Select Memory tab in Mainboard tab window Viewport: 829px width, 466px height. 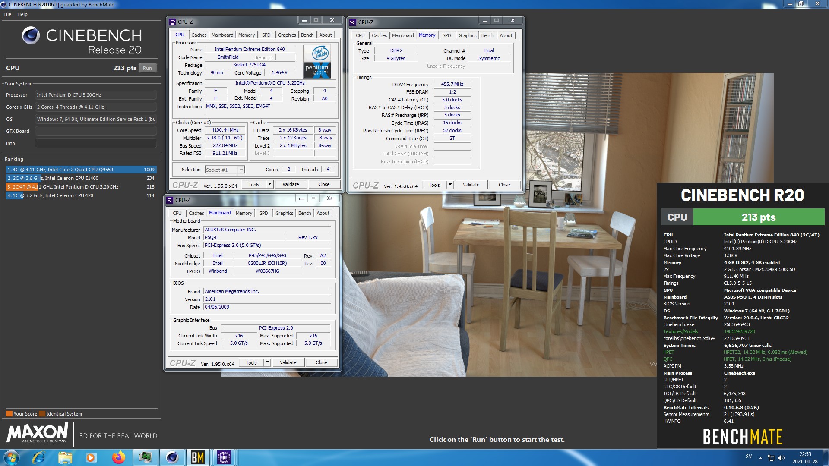click(244, 213)
